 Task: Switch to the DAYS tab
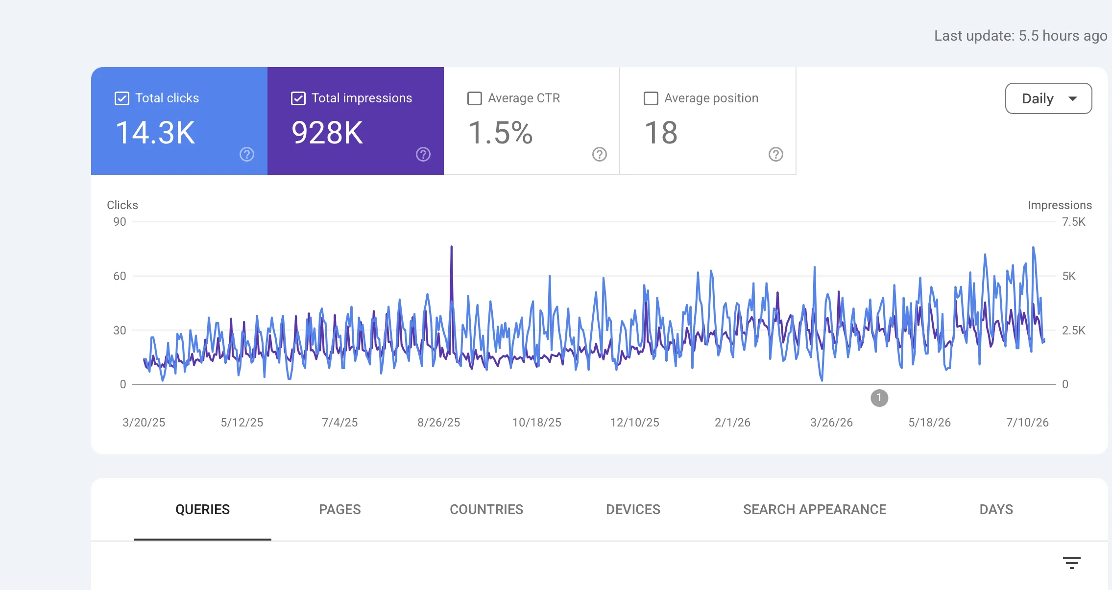[x=996, y=510]
